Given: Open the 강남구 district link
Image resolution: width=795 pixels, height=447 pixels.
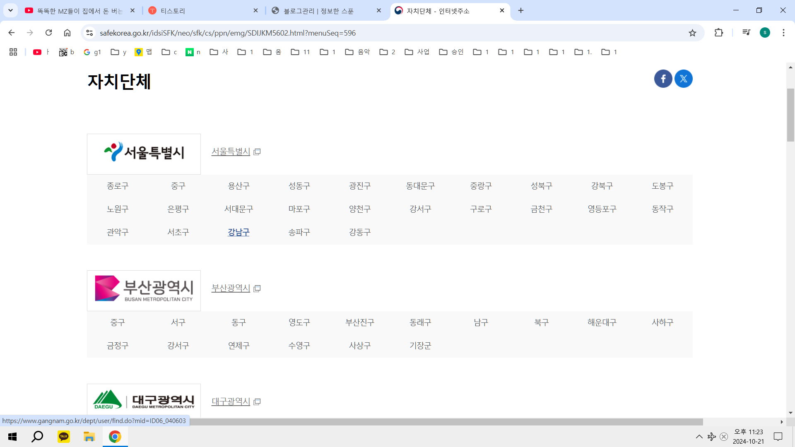Looking at the screenshot, I should click(238, 232).
